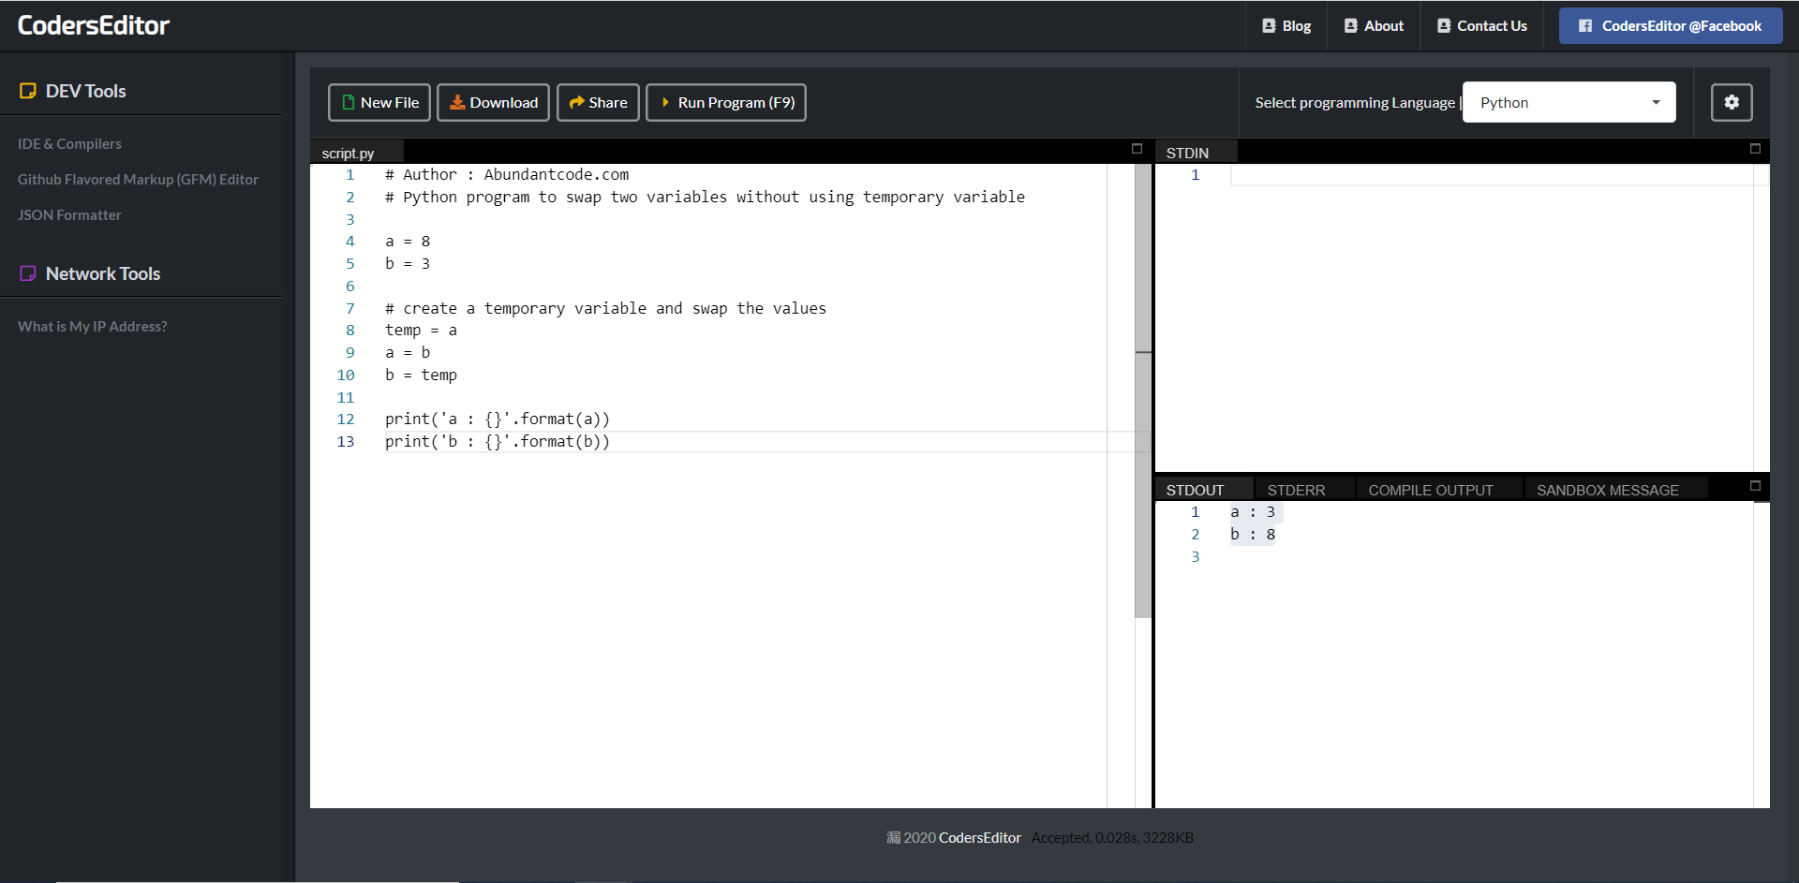Click the New File document icon
Image resolution: width=1799 pixels, height=883 pixels.
(x=348, y=102)
